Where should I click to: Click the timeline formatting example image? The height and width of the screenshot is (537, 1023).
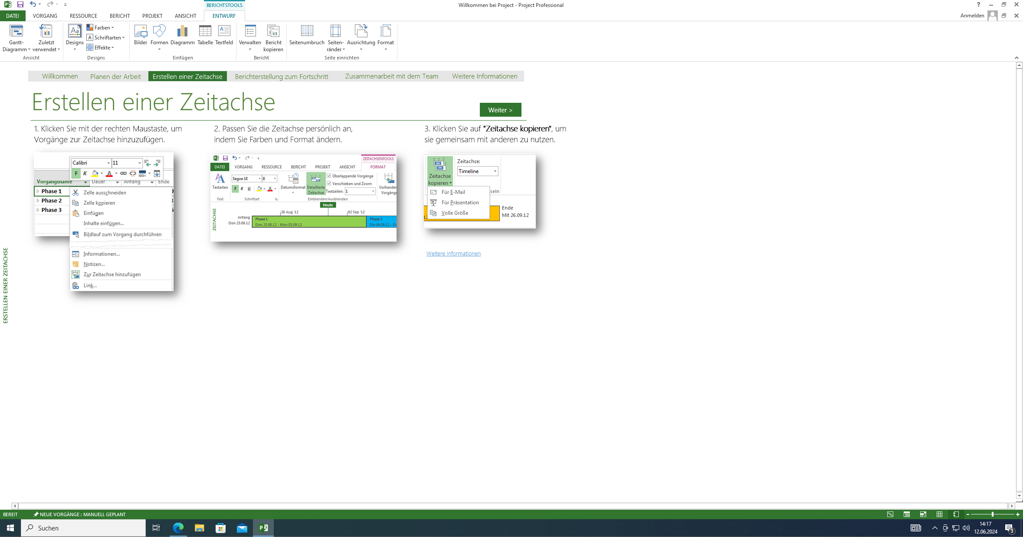coord(303,198)
